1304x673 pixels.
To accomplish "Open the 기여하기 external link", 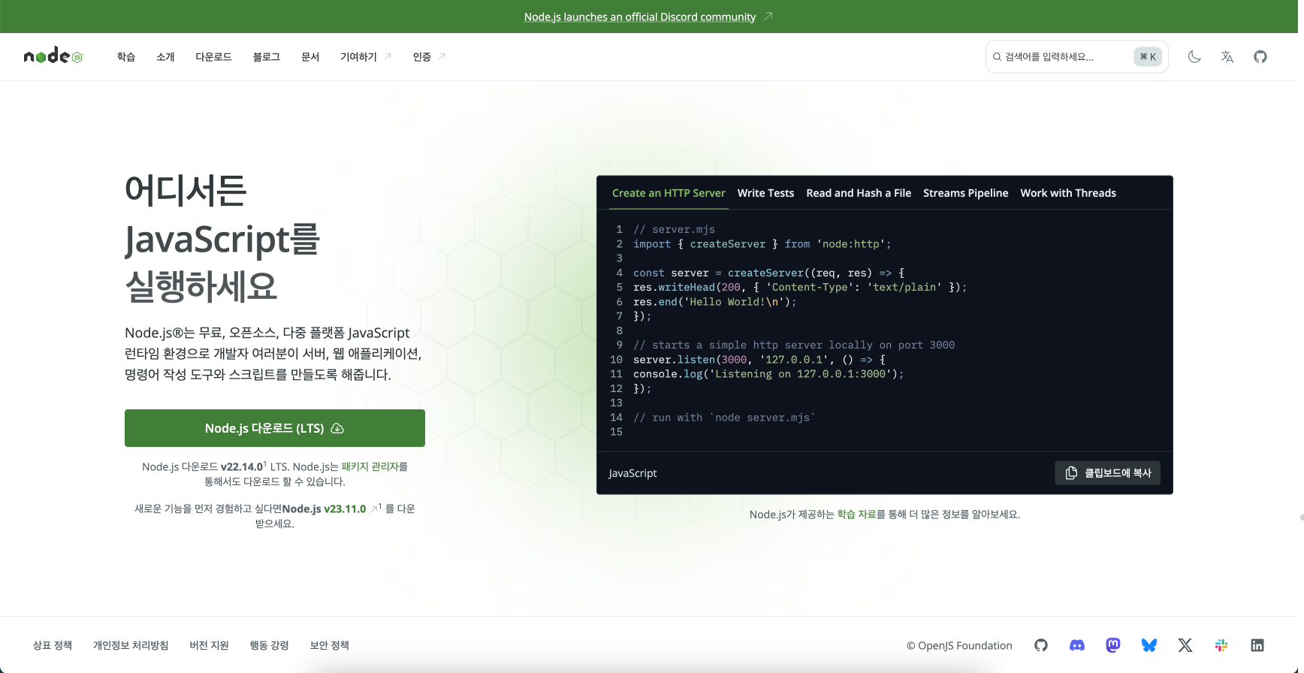I will pyautogui.click(x=366, y=57).
